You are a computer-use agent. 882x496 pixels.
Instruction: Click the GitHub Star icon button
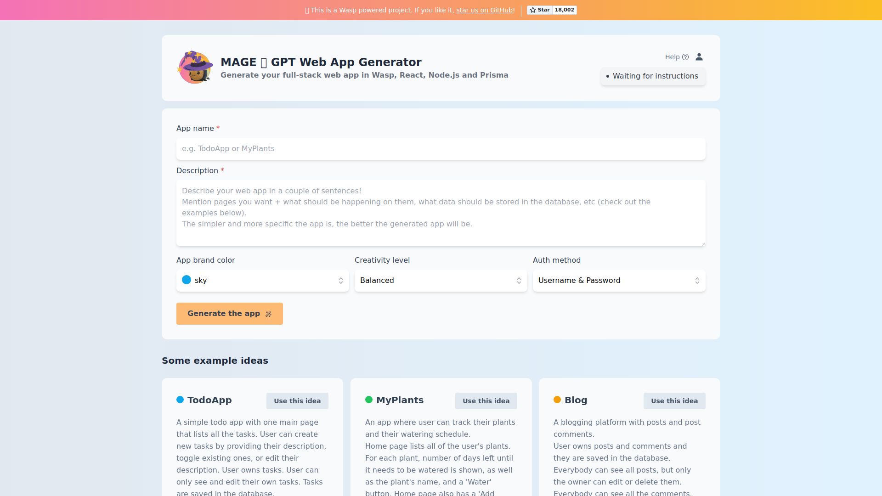click(540, 10)
